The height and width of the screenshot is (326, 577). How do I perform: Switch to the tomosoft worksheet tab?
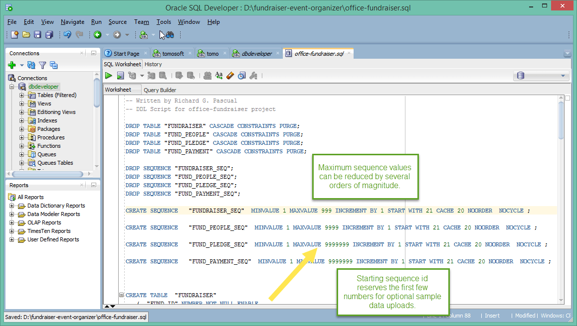click(173, 54)
